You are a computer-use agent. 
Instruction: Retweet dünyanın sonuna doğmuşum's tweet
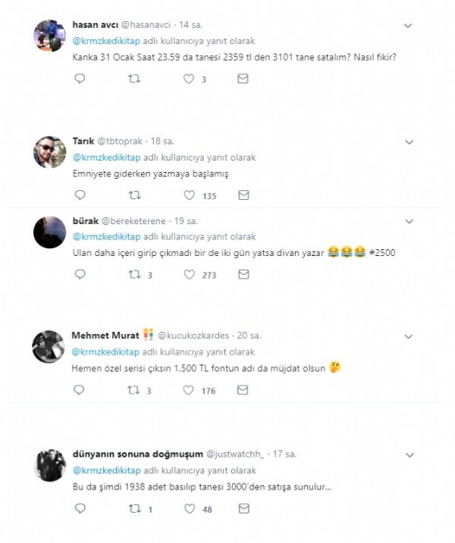134,510
